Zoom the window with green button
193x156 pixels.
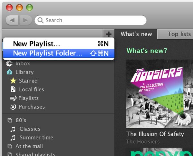tap(30, 7)
